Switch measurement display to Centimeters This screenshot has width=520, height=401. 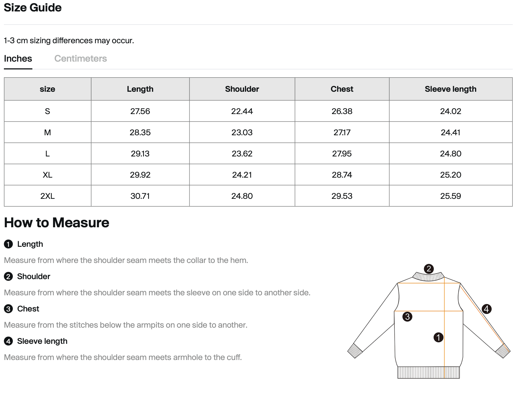(x=81, y=59)
